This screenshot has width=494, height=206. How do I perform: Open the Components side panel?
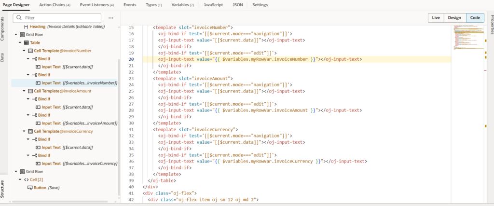tap(3, 30)
